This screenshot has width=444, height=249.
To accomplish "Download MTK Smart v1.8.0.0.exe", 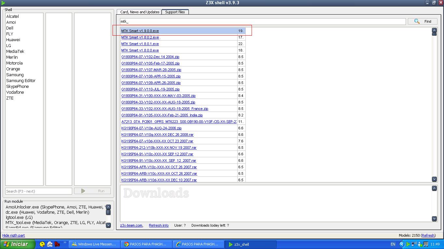I will [140, 50].
